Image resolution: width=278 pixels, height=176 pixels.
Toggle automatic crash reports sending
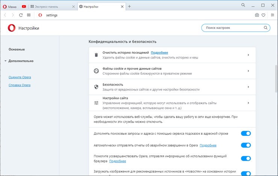coord(246,145)
